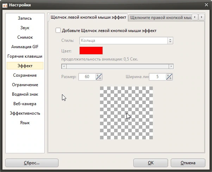Open the Запись settings section
The height and width of the screenshot is (172, 212).
(x=25, y=18)
